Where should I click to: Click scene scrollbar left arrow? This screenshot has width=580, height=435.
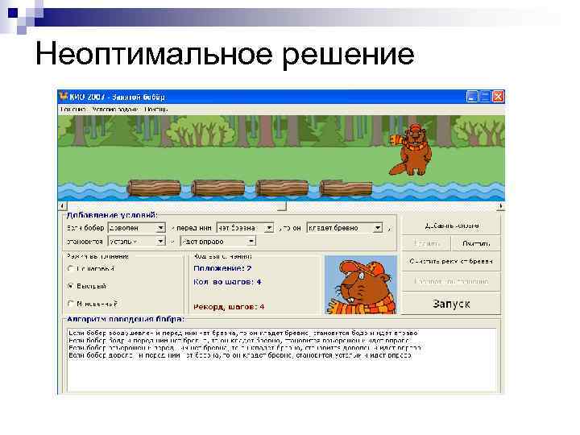pos(63,206)
